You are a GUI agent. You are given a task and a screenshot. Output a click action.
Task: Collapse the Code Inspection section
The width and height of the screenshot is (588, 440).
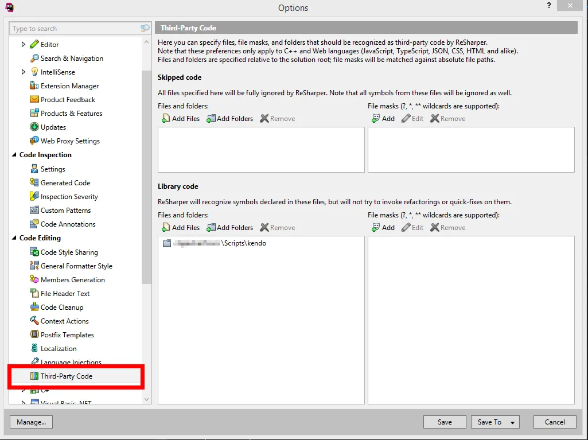tap(14, 154)
